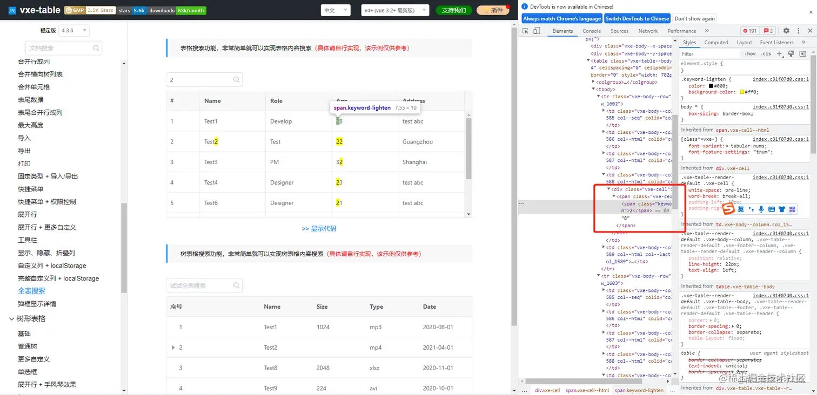The height and width of the screenshot is (395, 817).
Task: Open the Computed styles tab
Action: tap(716, 43)
